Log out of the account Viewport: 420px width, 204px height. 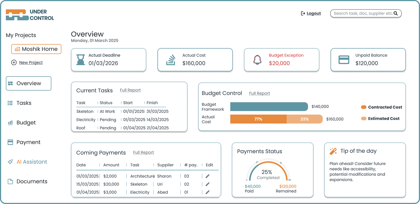coord(313,13)
